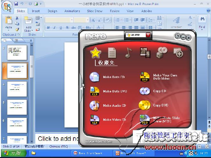This screenshot has height=158, width=211.
Task: Open PowerPoint Help icon
Action: [x=208, y=11]
